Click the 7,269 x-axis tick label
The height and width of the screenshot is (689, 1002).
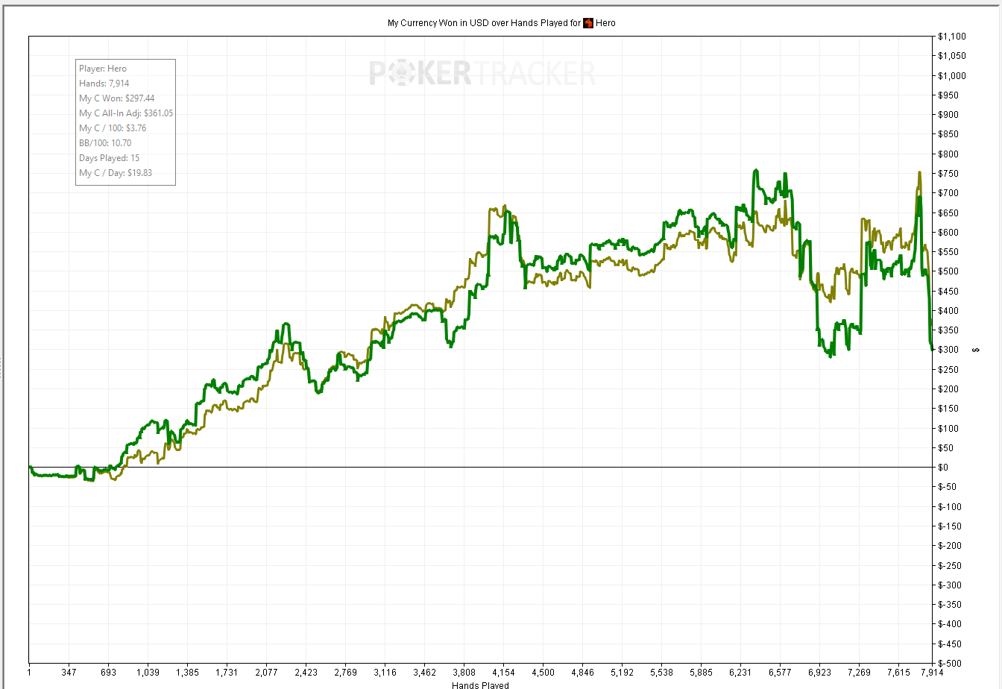click(859, 672)
